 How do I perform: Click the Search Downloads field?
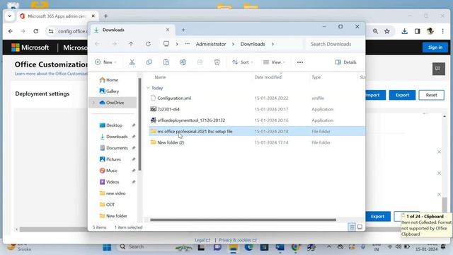tap(334, 44)
